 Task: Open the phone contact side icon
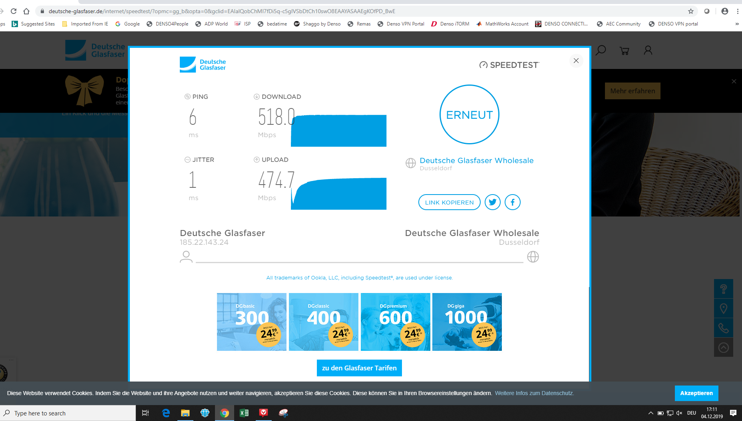click(x=723, y=328)
